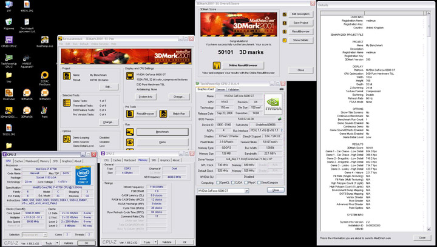Toggle the CUDA checkbox in GPU-Z
The height and width of the screenshot is (247, 437).
[232, 183]
